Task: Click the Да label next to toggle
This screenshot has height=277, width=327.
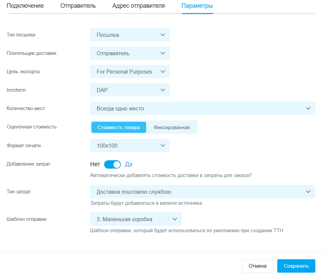Action: coord(128,164)
